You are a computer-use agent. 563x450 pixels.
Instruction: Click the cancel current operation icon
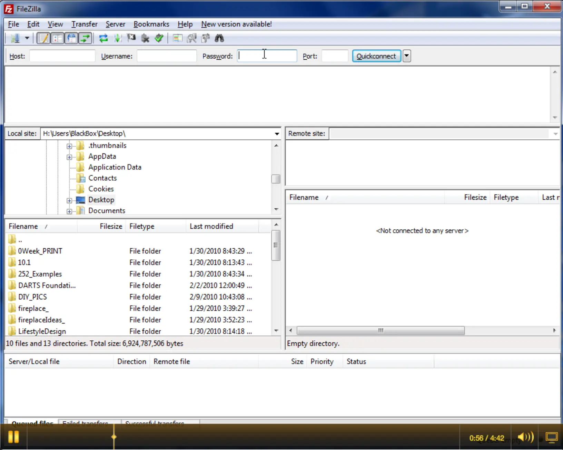click(x=131, y=38)
